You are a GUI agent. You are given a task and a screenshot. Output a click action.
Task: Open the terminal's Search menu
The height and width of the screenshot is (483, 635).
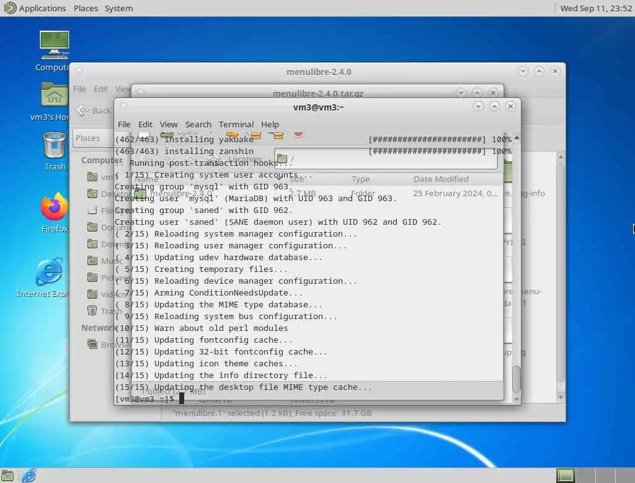[x=198, y=125]
